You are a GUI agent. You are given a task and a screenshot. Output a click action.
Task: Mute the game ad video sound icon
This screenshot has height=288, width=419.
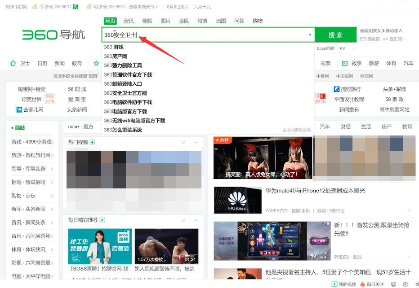pos(313,255)
